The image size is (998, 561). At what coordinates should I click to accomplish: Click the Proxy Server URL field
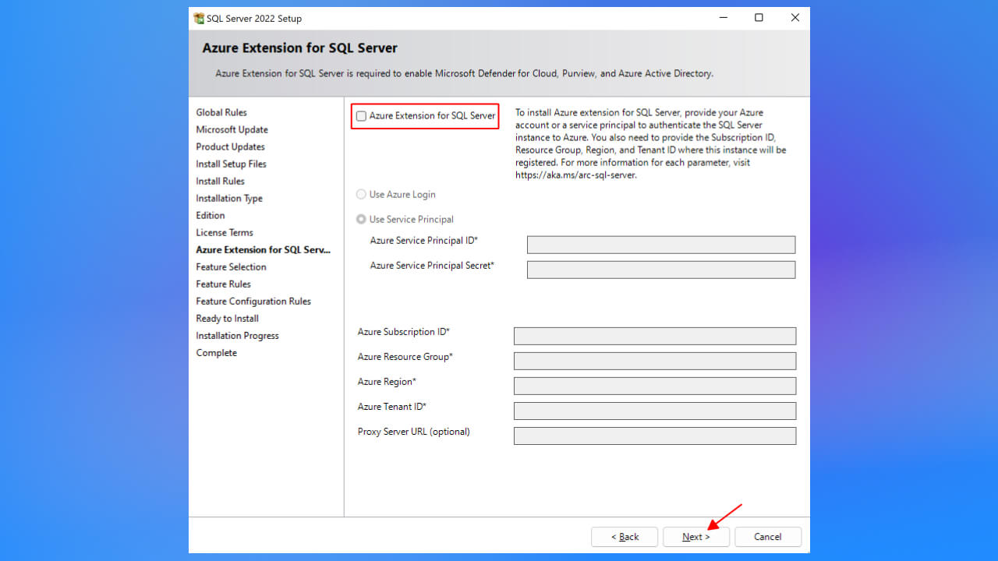[x=655, y=436]
